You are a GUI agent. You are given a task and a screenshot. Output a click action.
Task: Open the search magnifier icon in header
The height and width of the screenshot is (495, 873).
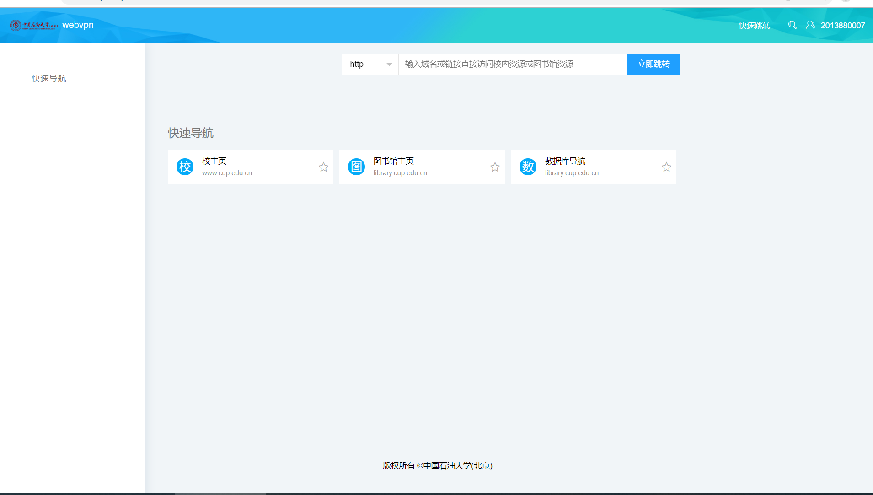point(792,25)
